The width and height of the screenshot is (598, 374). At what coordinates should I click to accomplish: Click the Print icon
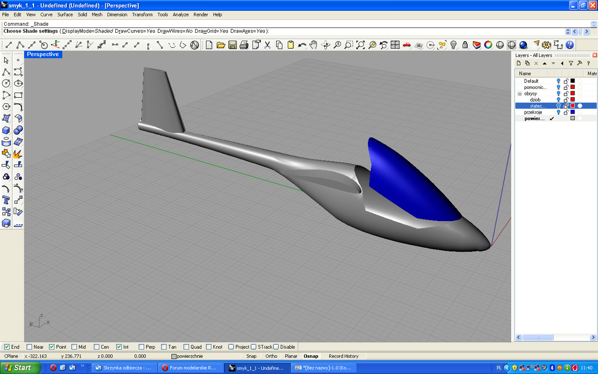pyautogui.click(x=244, y=45)
